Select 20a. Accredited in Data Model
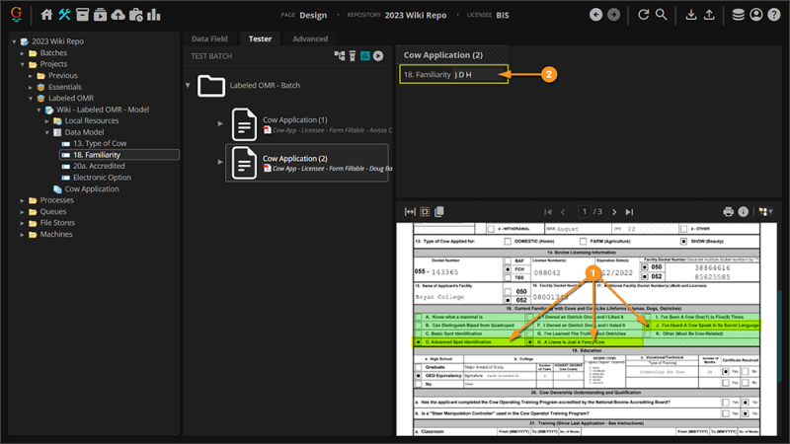This screenshot has width=790, height=444. coord(99,166)
